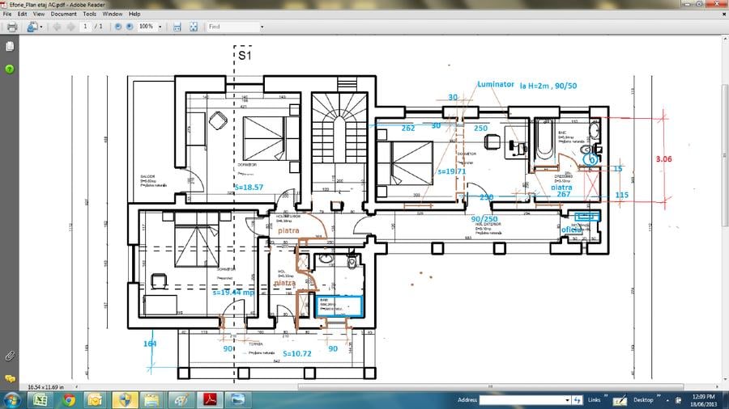Expand the collaborate icon dropdown arrow

tap(41, 27)
